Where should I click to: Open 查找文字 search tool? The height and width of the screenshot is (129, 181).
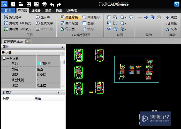point(44,23)
